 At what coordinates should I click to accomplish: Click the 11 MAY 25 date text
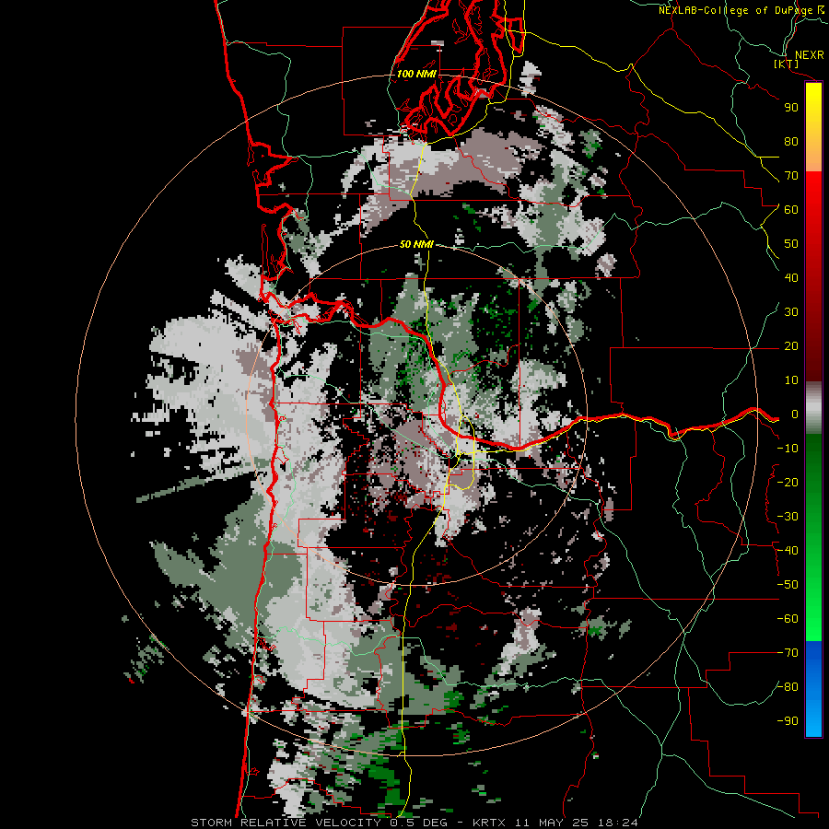(x=553, y=823)
